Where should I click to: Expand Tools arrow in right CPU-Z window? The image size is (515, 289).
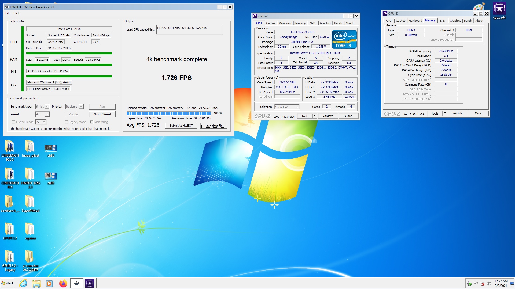(x=444, y=113)
